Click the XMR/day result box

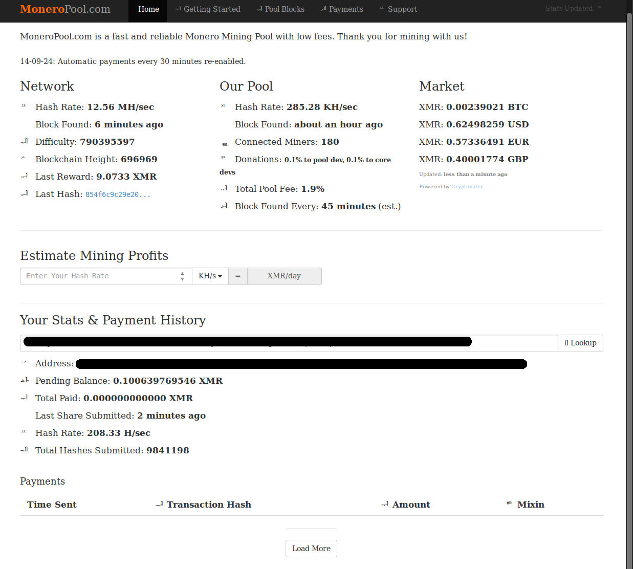(x=284, y=276)
